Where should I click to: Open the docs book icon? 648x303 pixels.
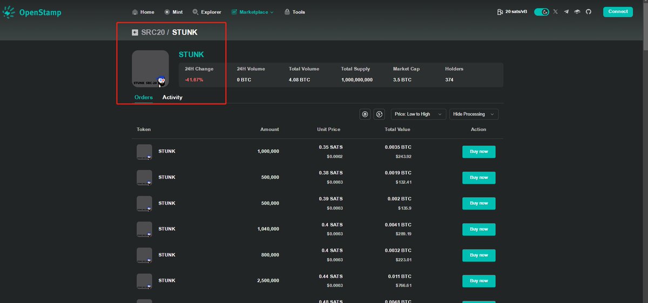[x=577, y=12]
